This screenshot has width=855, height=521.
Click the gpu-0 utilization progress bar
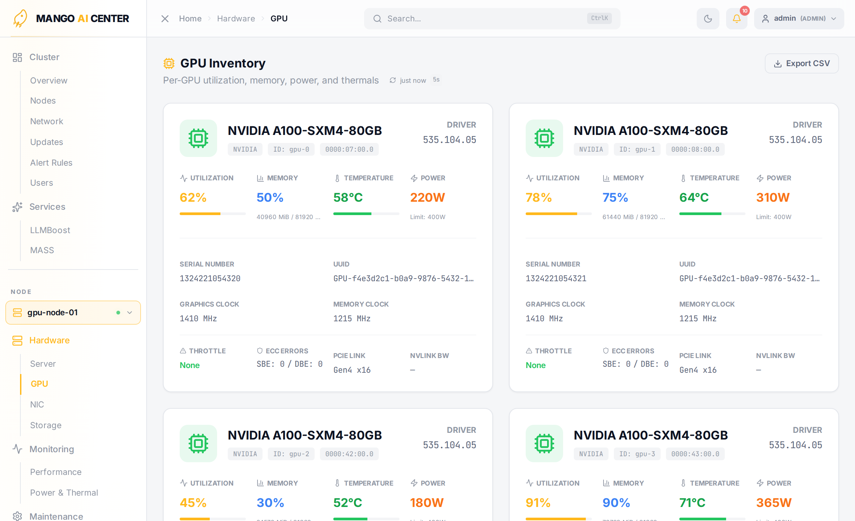click(213, 214)
